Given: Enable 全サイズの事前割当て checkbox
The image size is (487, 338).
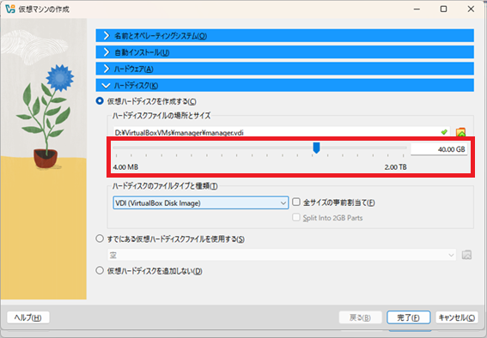Looking at the screenshot, I should tap(296, 202).
